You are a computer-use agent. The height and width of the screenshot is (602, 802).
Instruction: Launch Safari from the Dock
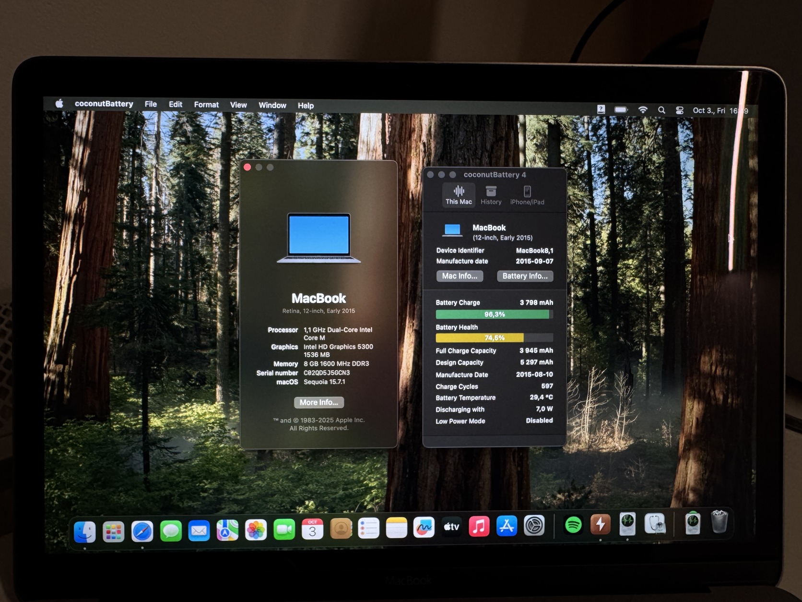pos(142,531)
